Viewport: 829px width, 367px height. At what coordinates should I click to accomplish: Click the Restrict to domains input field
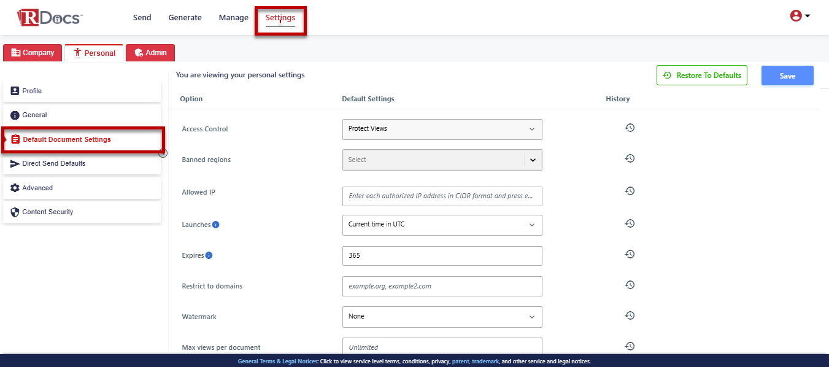(x=442, y=286)
